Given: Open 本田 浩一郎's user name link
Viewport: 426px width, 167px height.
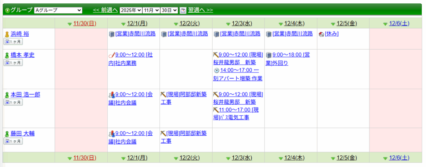Looking at the screenshot, I should tap(25, 95).
